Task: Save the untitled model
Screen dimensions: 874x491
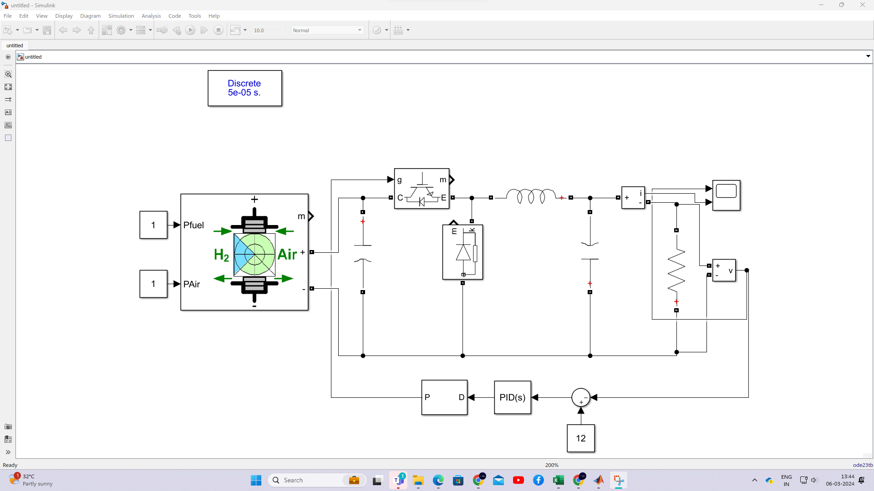Action: [x=47, y=30]
